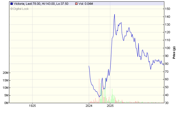Click the 130 price axis label

click(x=167, y=25)
